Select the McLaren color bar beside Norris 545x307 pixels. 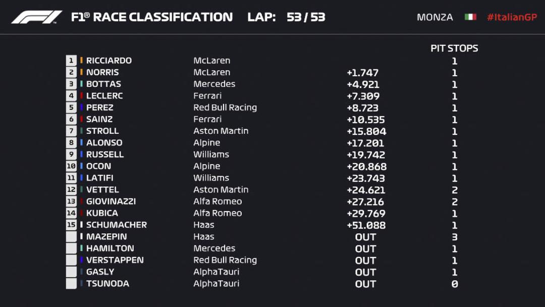[x=81, y=72]
